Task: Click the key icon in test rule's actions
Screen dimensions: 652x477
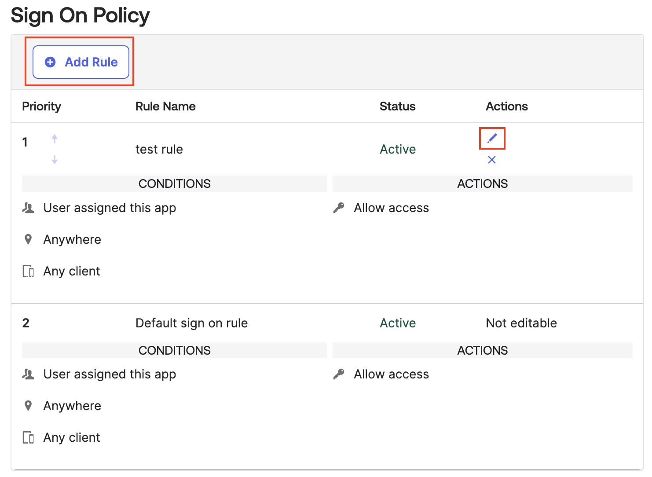Action: 339,208
